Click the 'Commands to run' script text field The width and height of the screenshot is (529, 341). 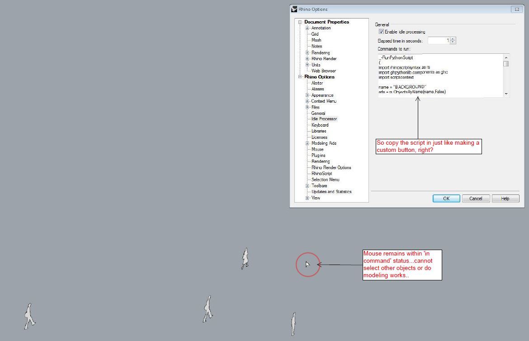[439, 75]
